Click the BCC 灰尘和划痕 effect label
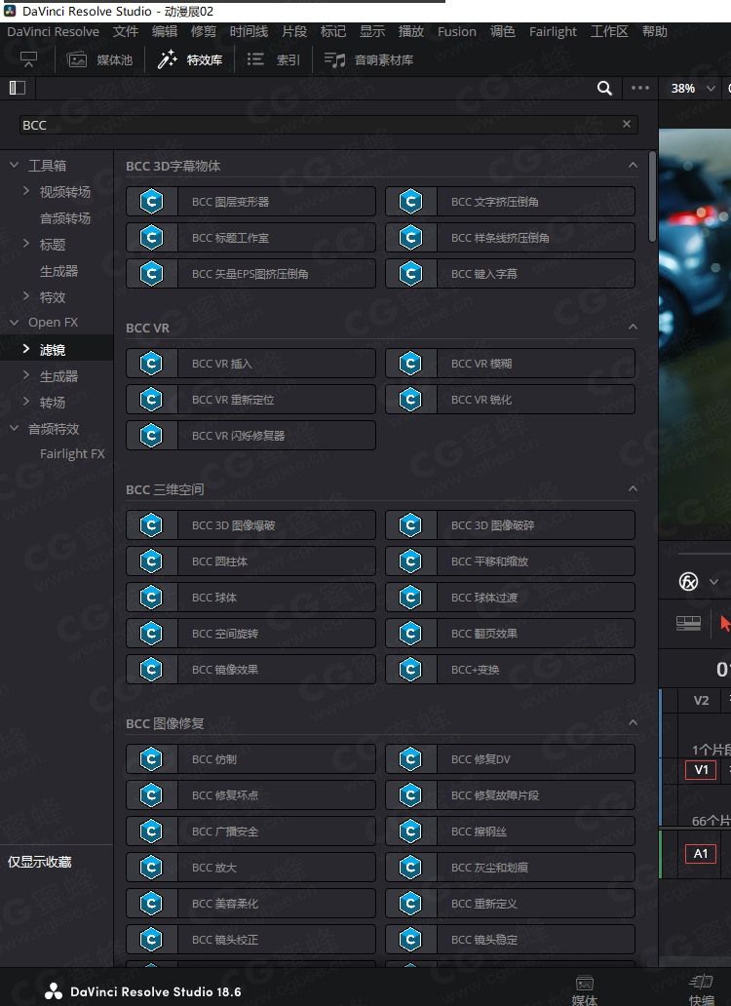 click(x=490, y=867)
